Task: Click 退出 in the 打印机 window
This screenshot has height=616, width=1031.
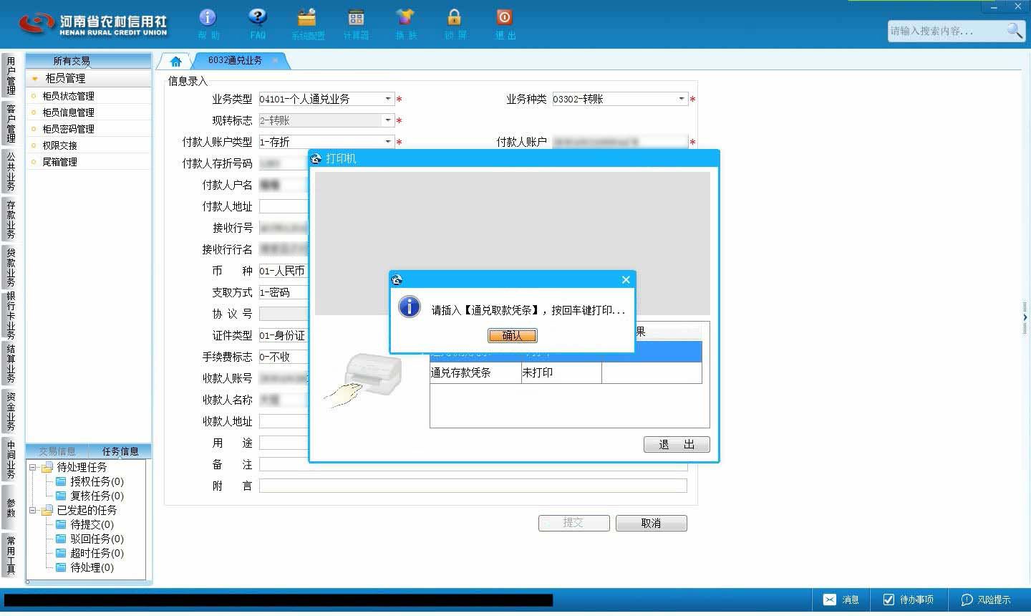Action: (677, 444)
